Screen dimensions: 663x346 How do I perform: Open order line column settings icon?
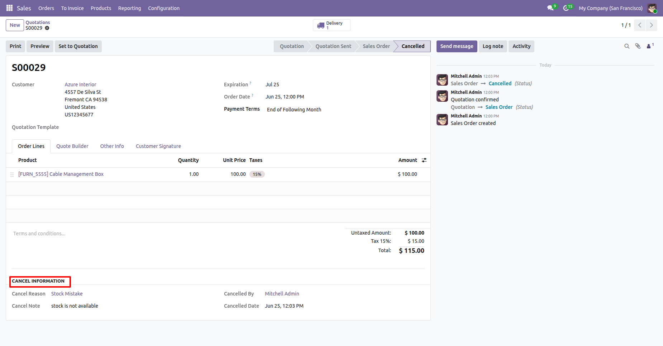tap(424, 160)
